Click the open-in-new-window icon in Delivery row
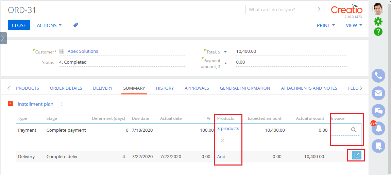The width and height of the screenshot is (391, 175). pyautogui.click(x=356, y=155)
